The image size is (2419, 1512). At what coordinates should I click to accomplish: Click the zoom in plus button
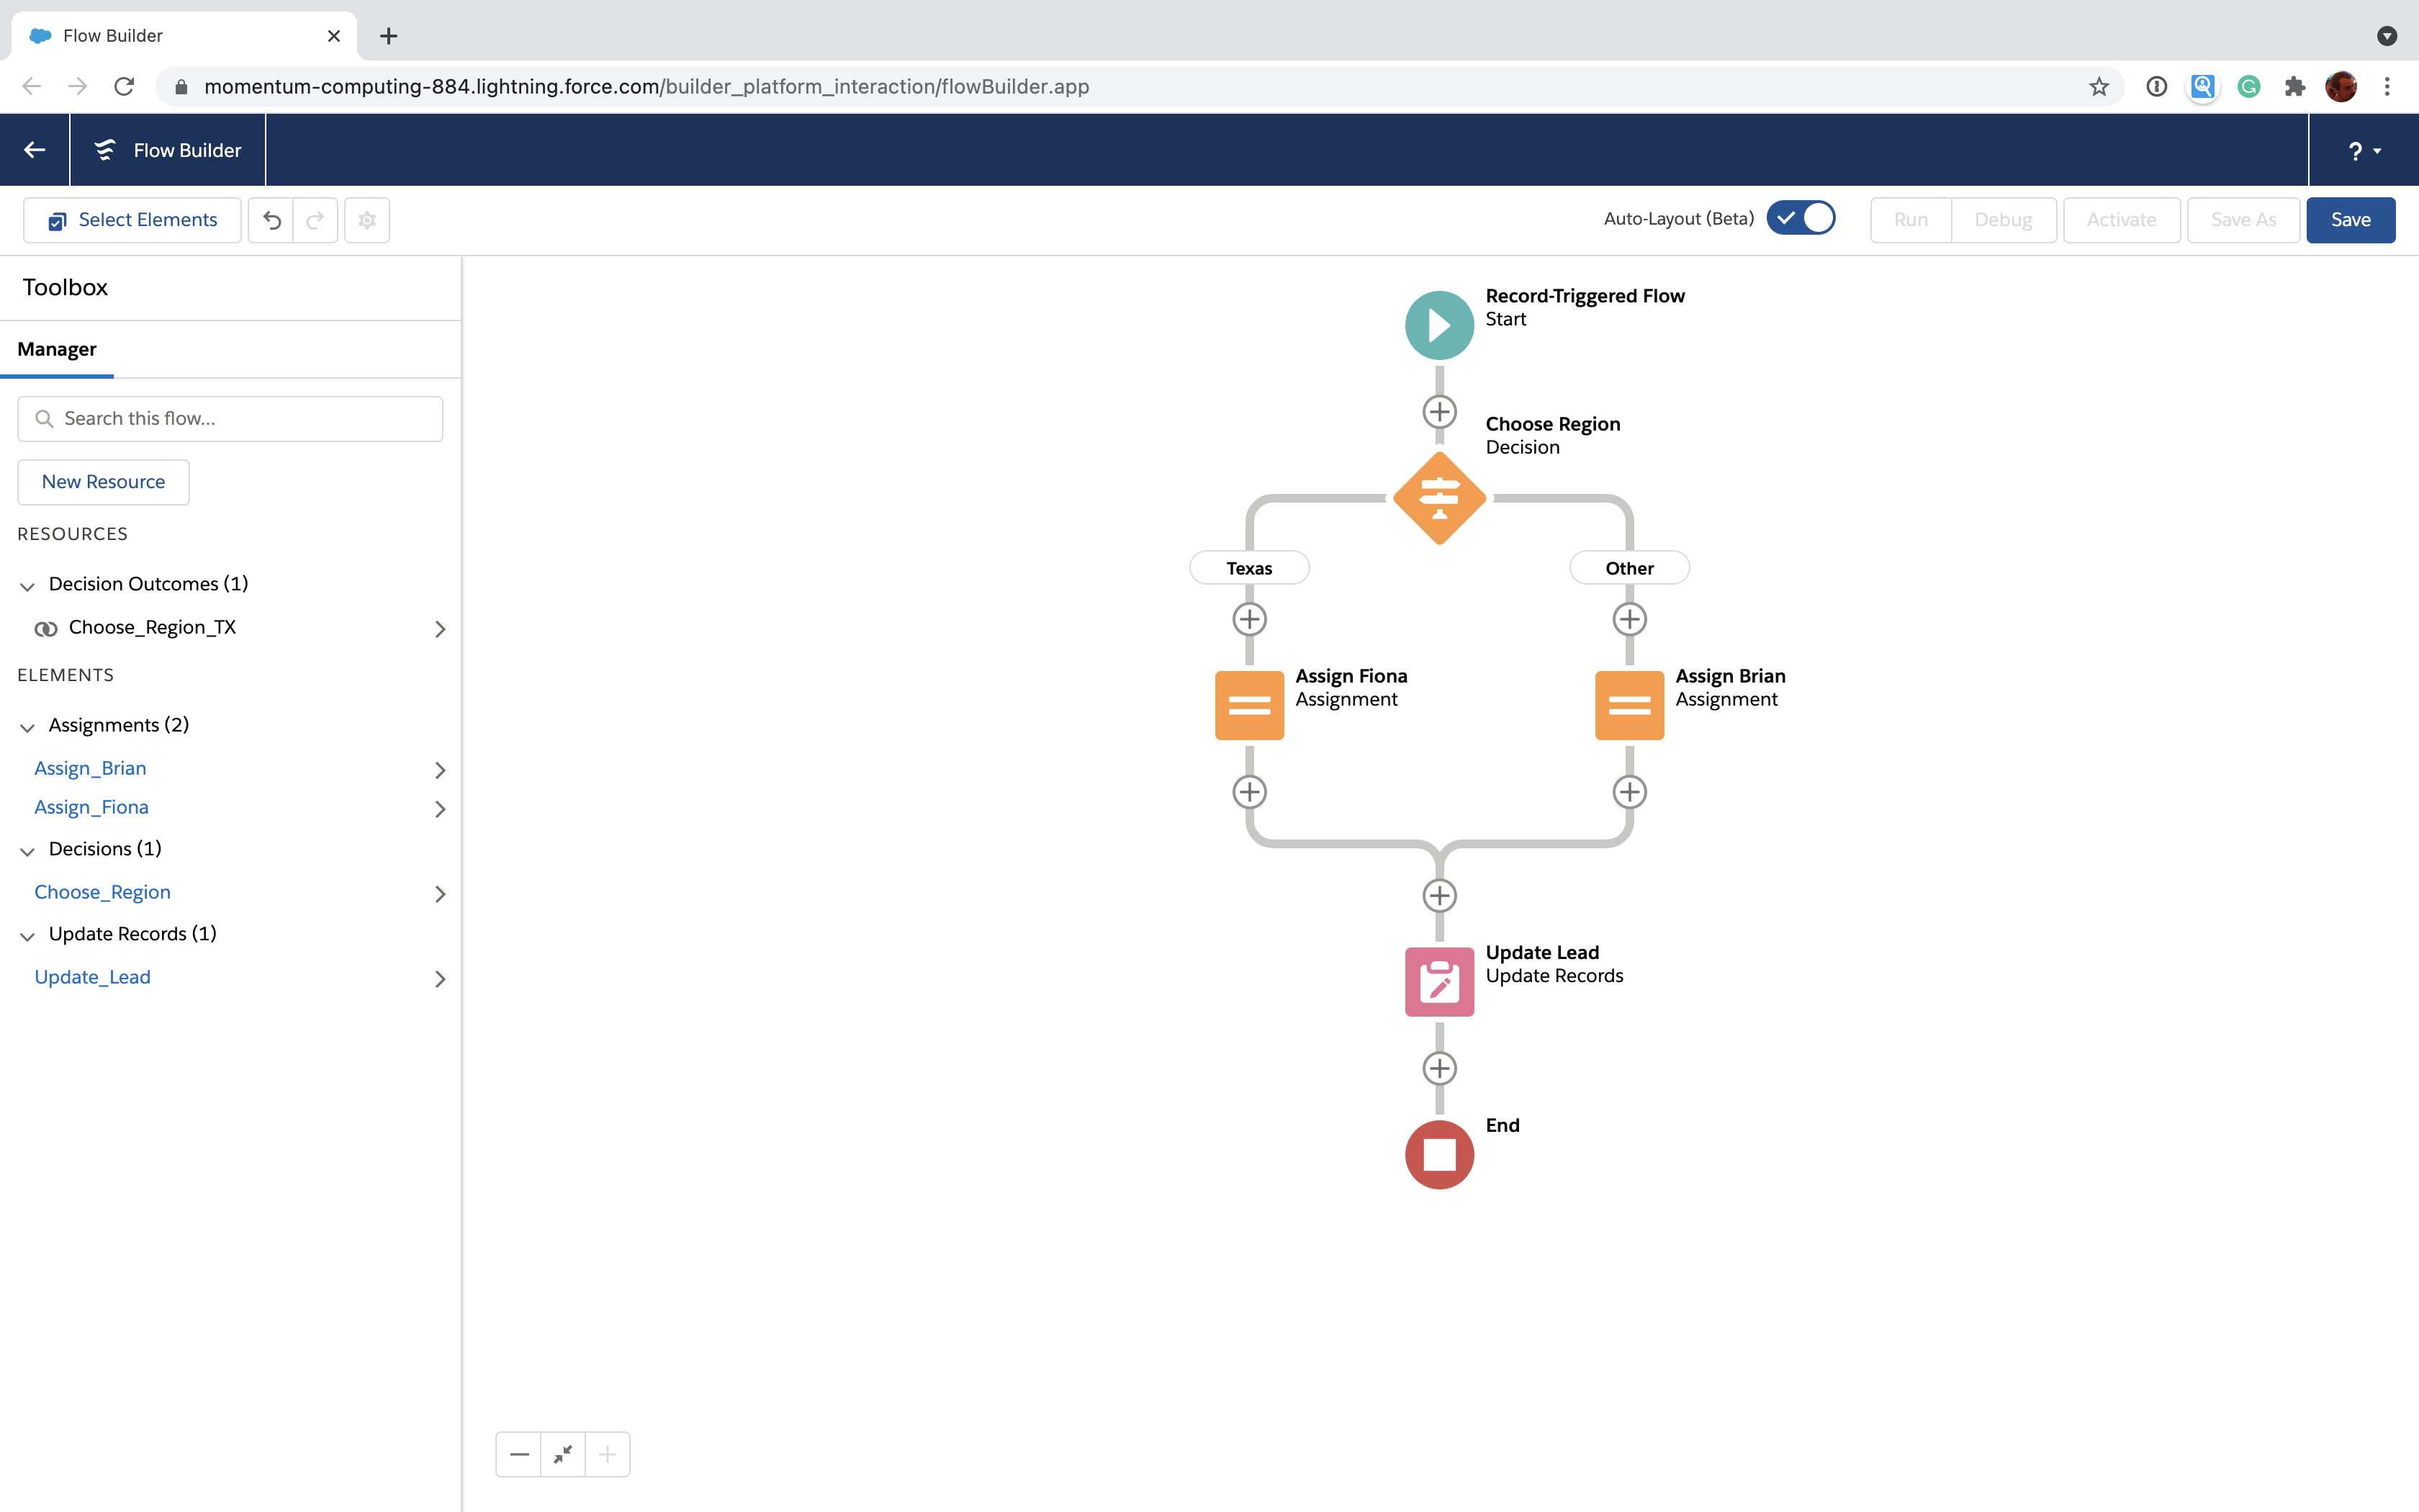(608, 1454)
